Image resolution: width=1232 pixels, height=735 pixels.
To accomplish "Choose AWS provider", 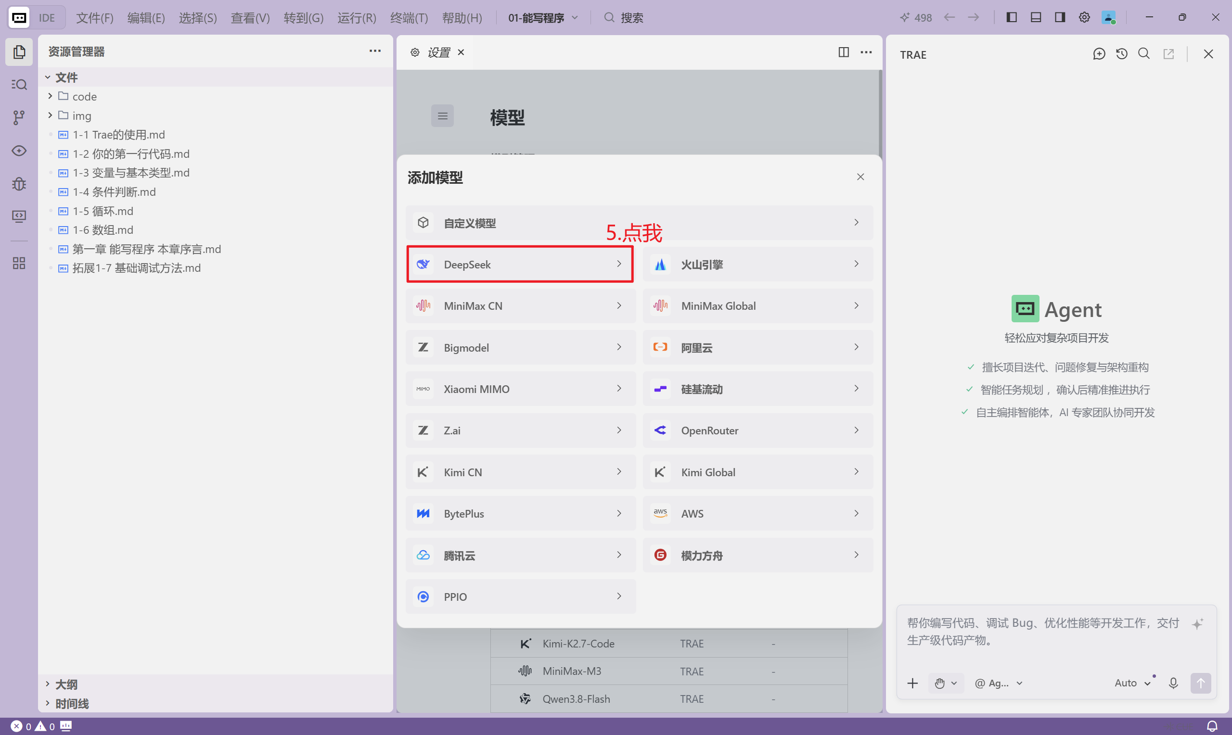I will point(758,514).
